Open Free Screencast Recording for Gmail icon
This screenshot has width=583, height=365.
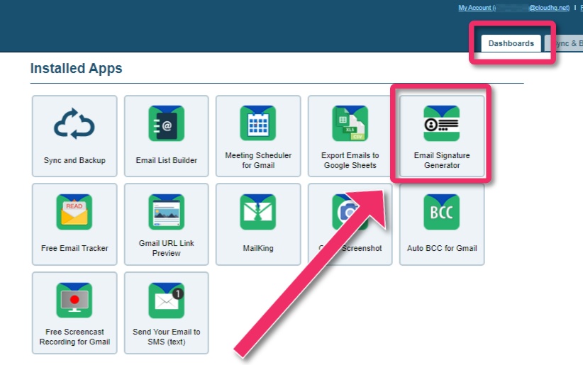(x=74, y=301)
